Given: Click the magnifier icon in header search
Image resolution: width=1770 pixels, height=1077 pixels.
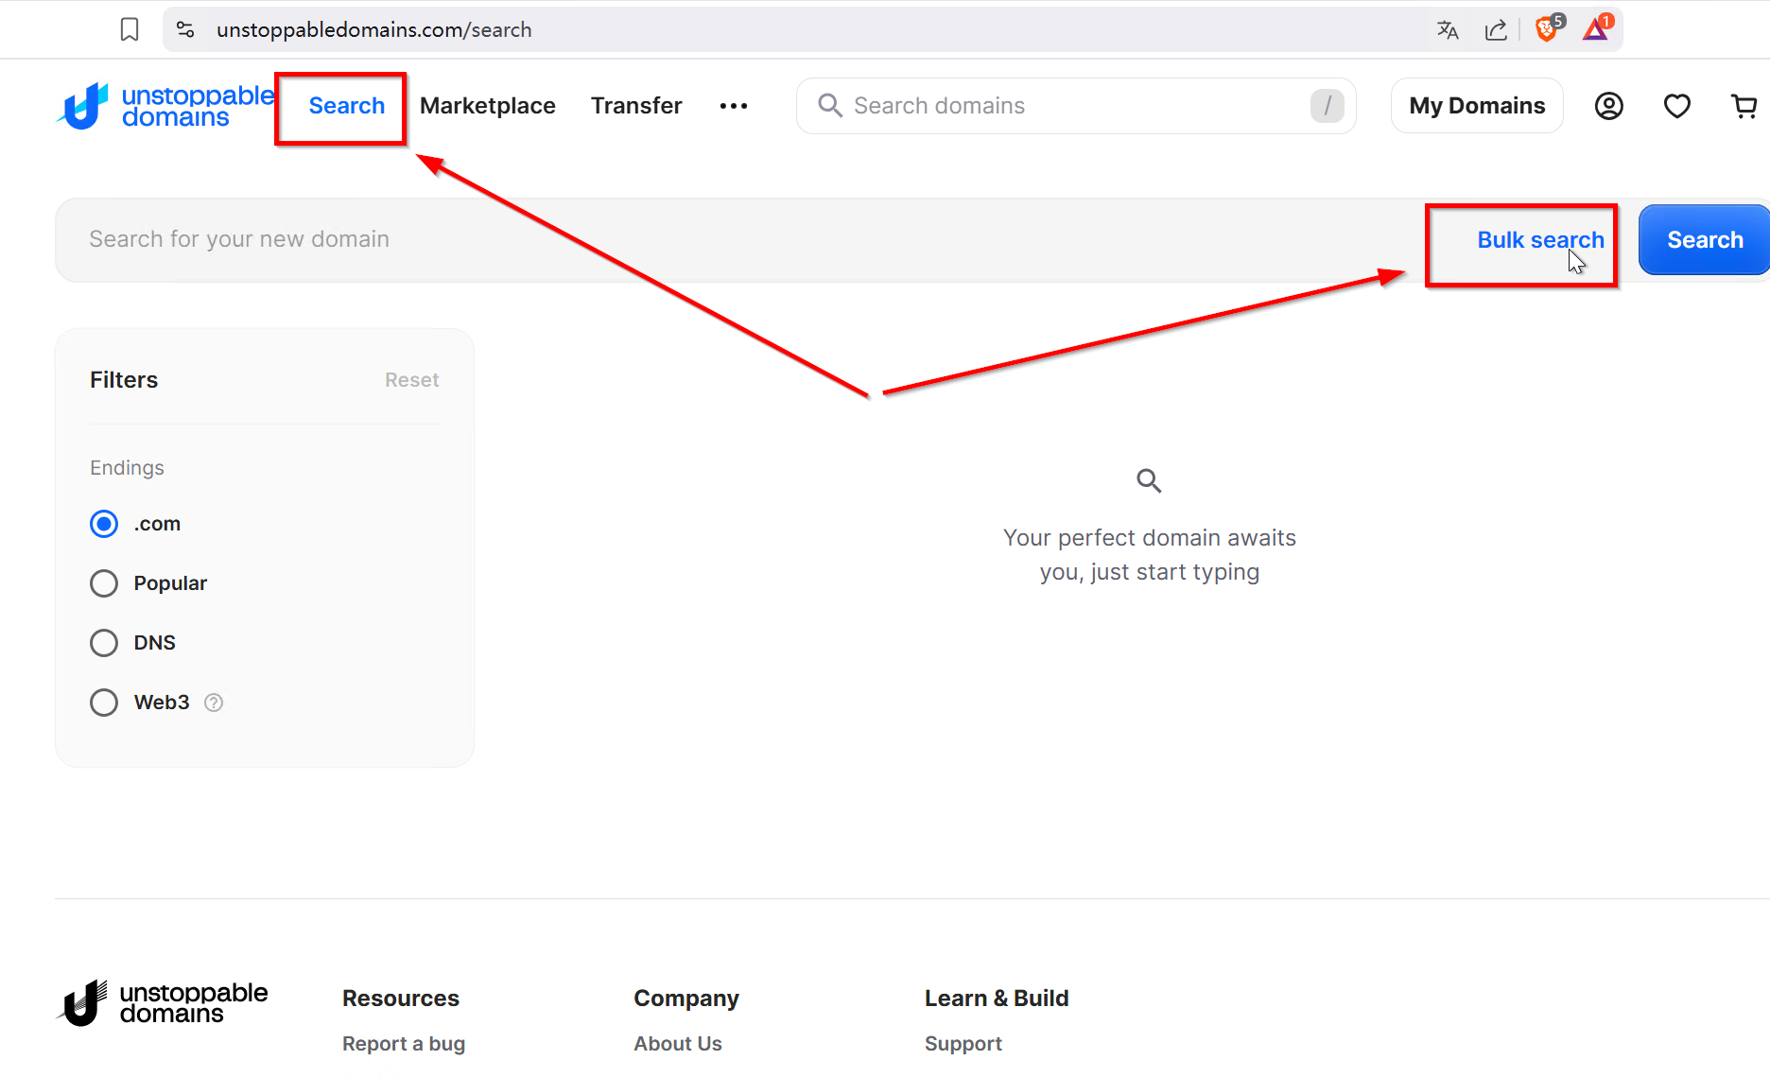Looking at the screenshot, I should 829,105.
